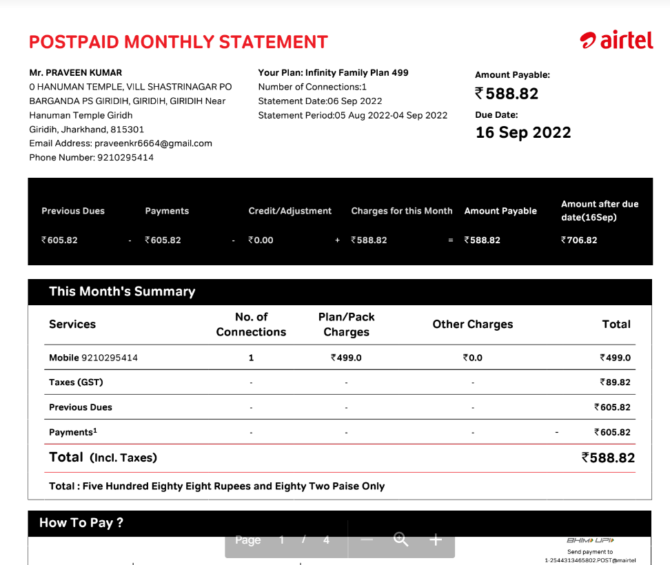Click the "POSTPAID MONTHLY STATEMENT" heading
The height and width of the screenshot is (565, 670).
point(179,42)
